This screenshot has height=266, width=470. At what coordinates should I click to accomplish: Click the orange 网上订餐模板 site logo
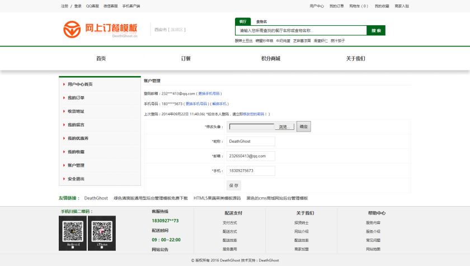click(x=100, y=29)
